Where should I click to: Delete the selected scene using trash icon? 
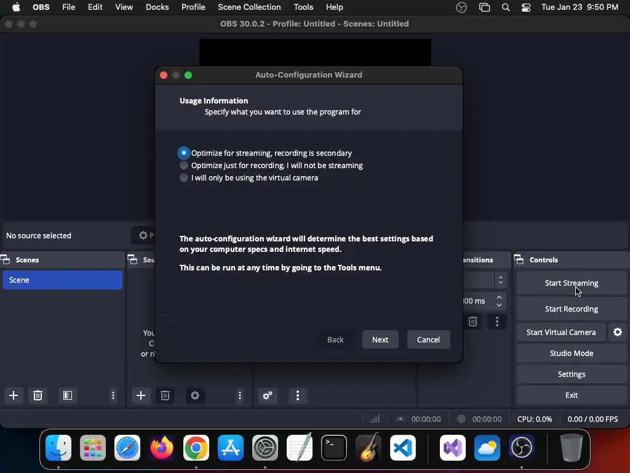coord(38,395)
